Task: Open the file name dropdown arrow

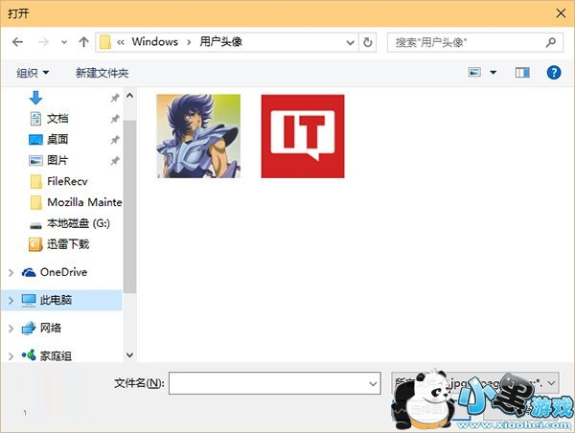Action: (x=373, y=383)
